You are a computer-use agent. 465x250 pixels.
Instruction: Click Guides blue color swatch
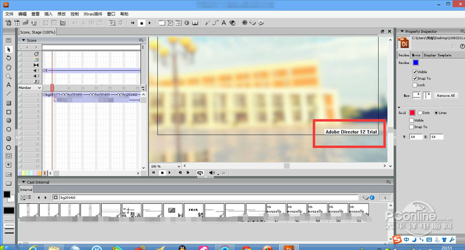(416, 62)
